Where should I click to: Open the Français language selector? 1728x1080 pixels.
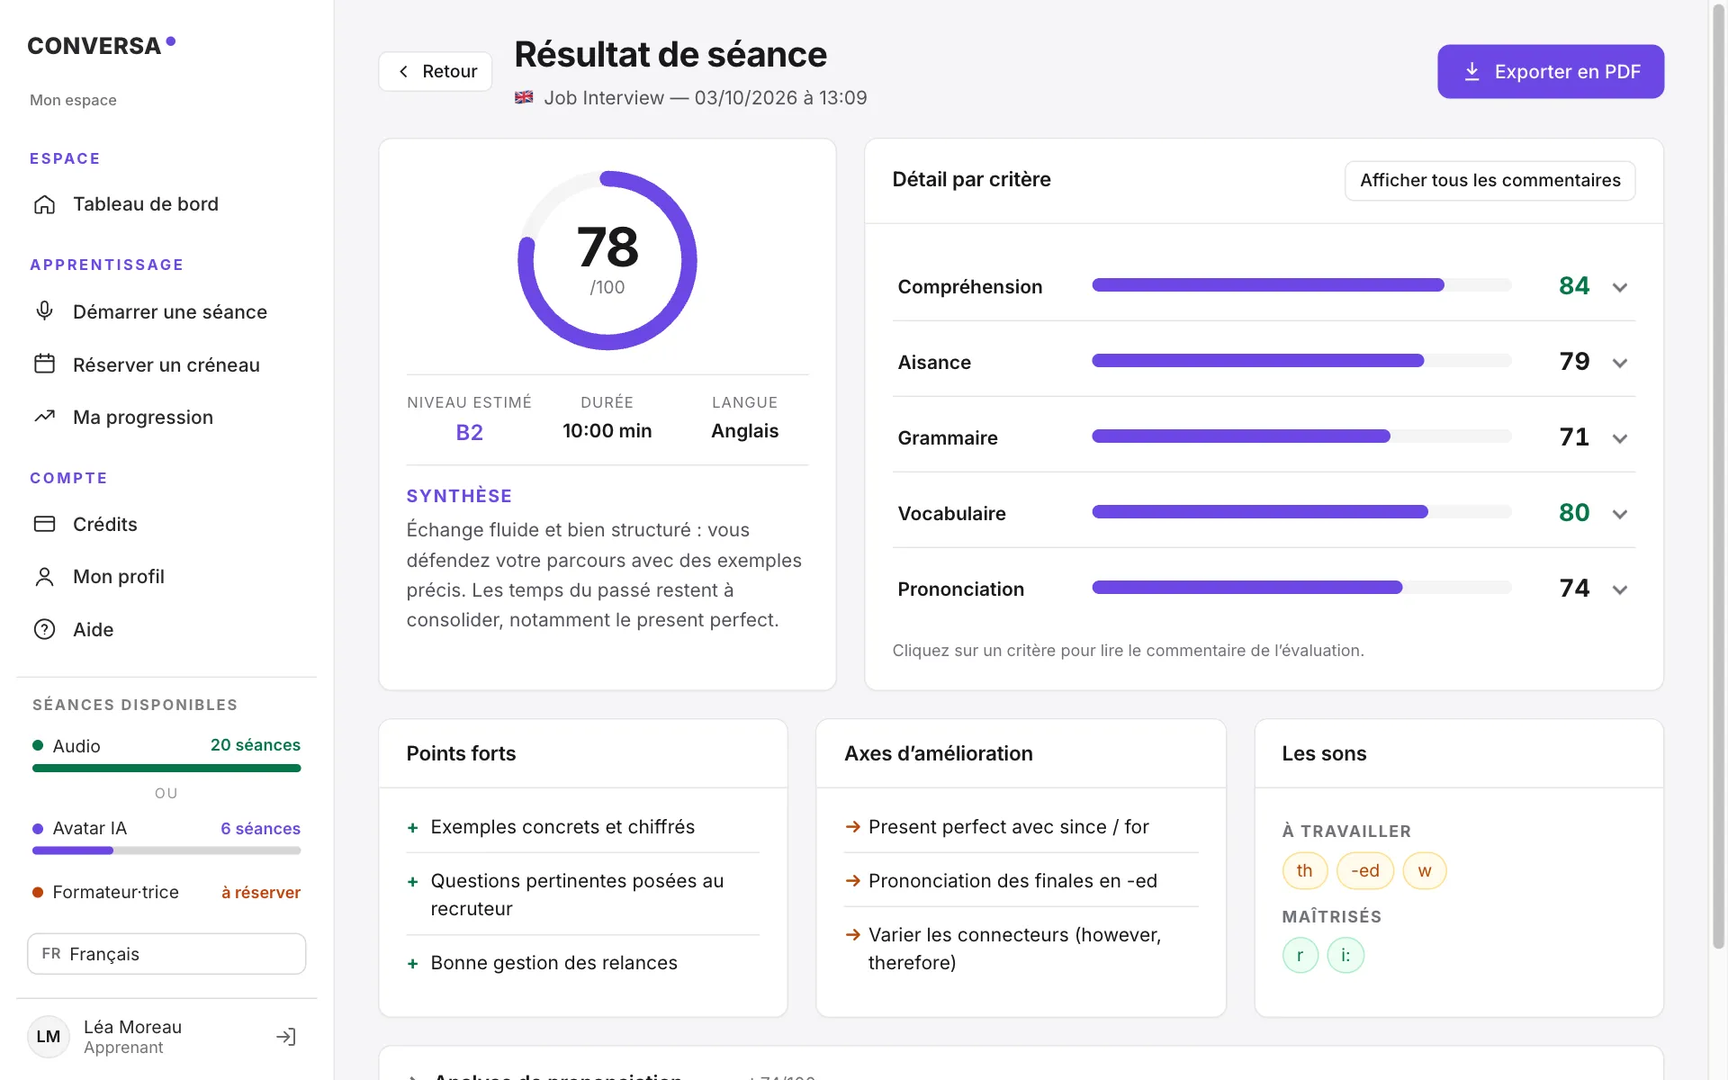pyautogui.click(x=166, y=953)
